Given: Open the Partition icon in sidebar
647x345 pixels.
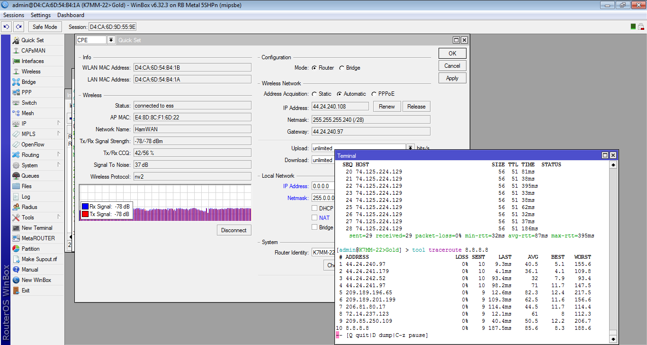Looking at the screenshot, I should pos(16,249).
